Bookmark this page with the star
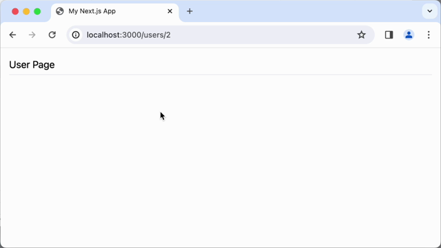 point(361,35)
